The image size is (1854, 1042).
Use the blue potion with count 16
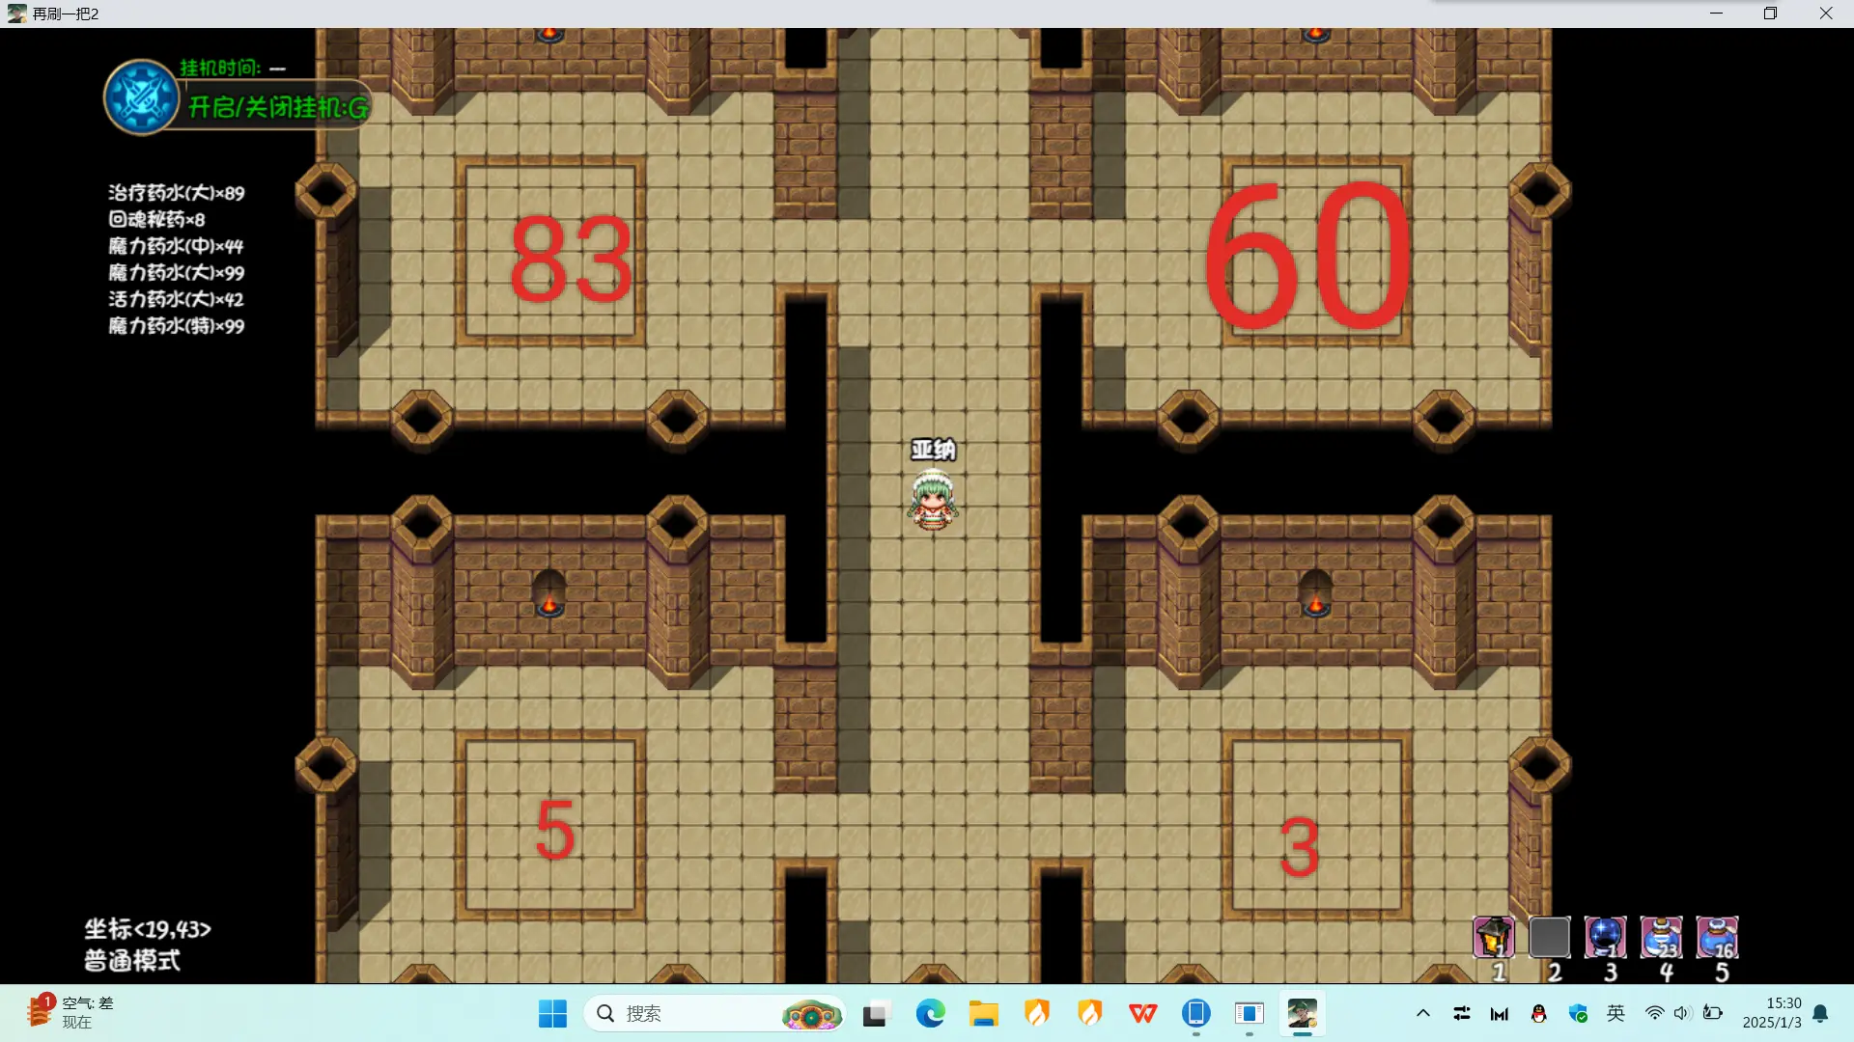(x=1717, y=937)
